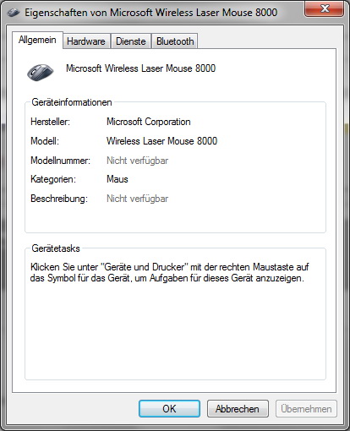Screen dimensions: 350x431
Task: Click the device name heading next to the icon
Action: (x=140, y=68)
